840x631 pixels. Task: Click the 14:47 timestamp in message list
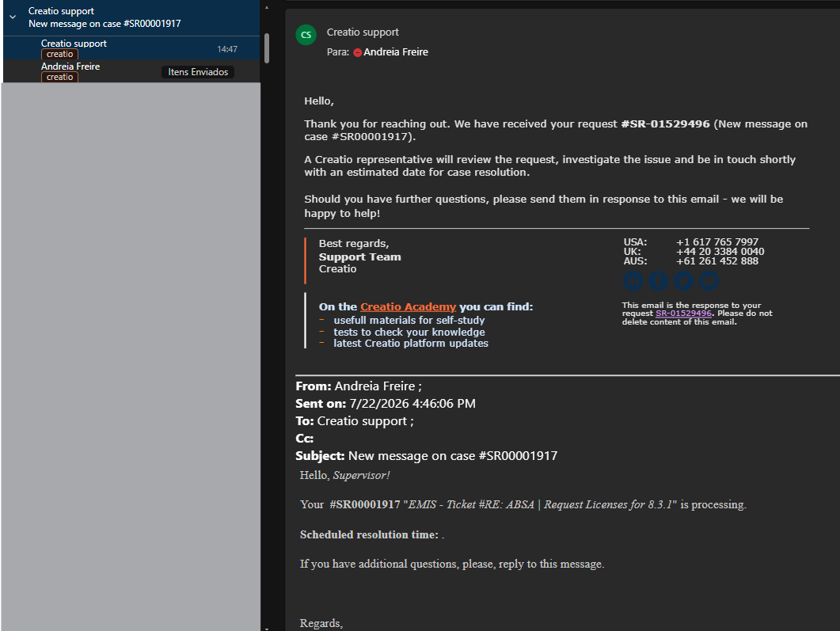227,49
